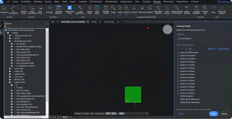Select the Blockify tool
232x119 pixels.
[x=150, y=10]
